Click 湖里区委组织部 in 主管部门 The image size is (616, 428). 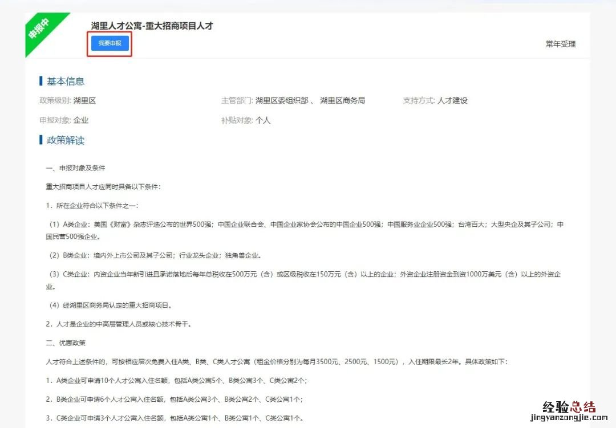pyautogui.click(x=282, y=101)
